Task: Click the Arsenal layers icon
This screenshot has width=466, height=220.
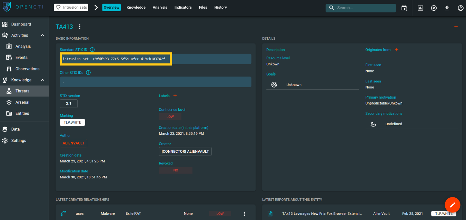Action: (9, 102)
